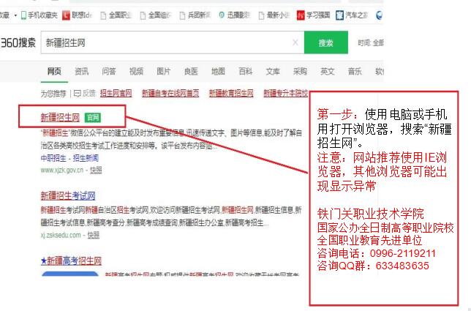Screen dimensions: 471x311
Task: Switch to the 图片 tab
Action: pyautogui.click(x=163, y=71)
